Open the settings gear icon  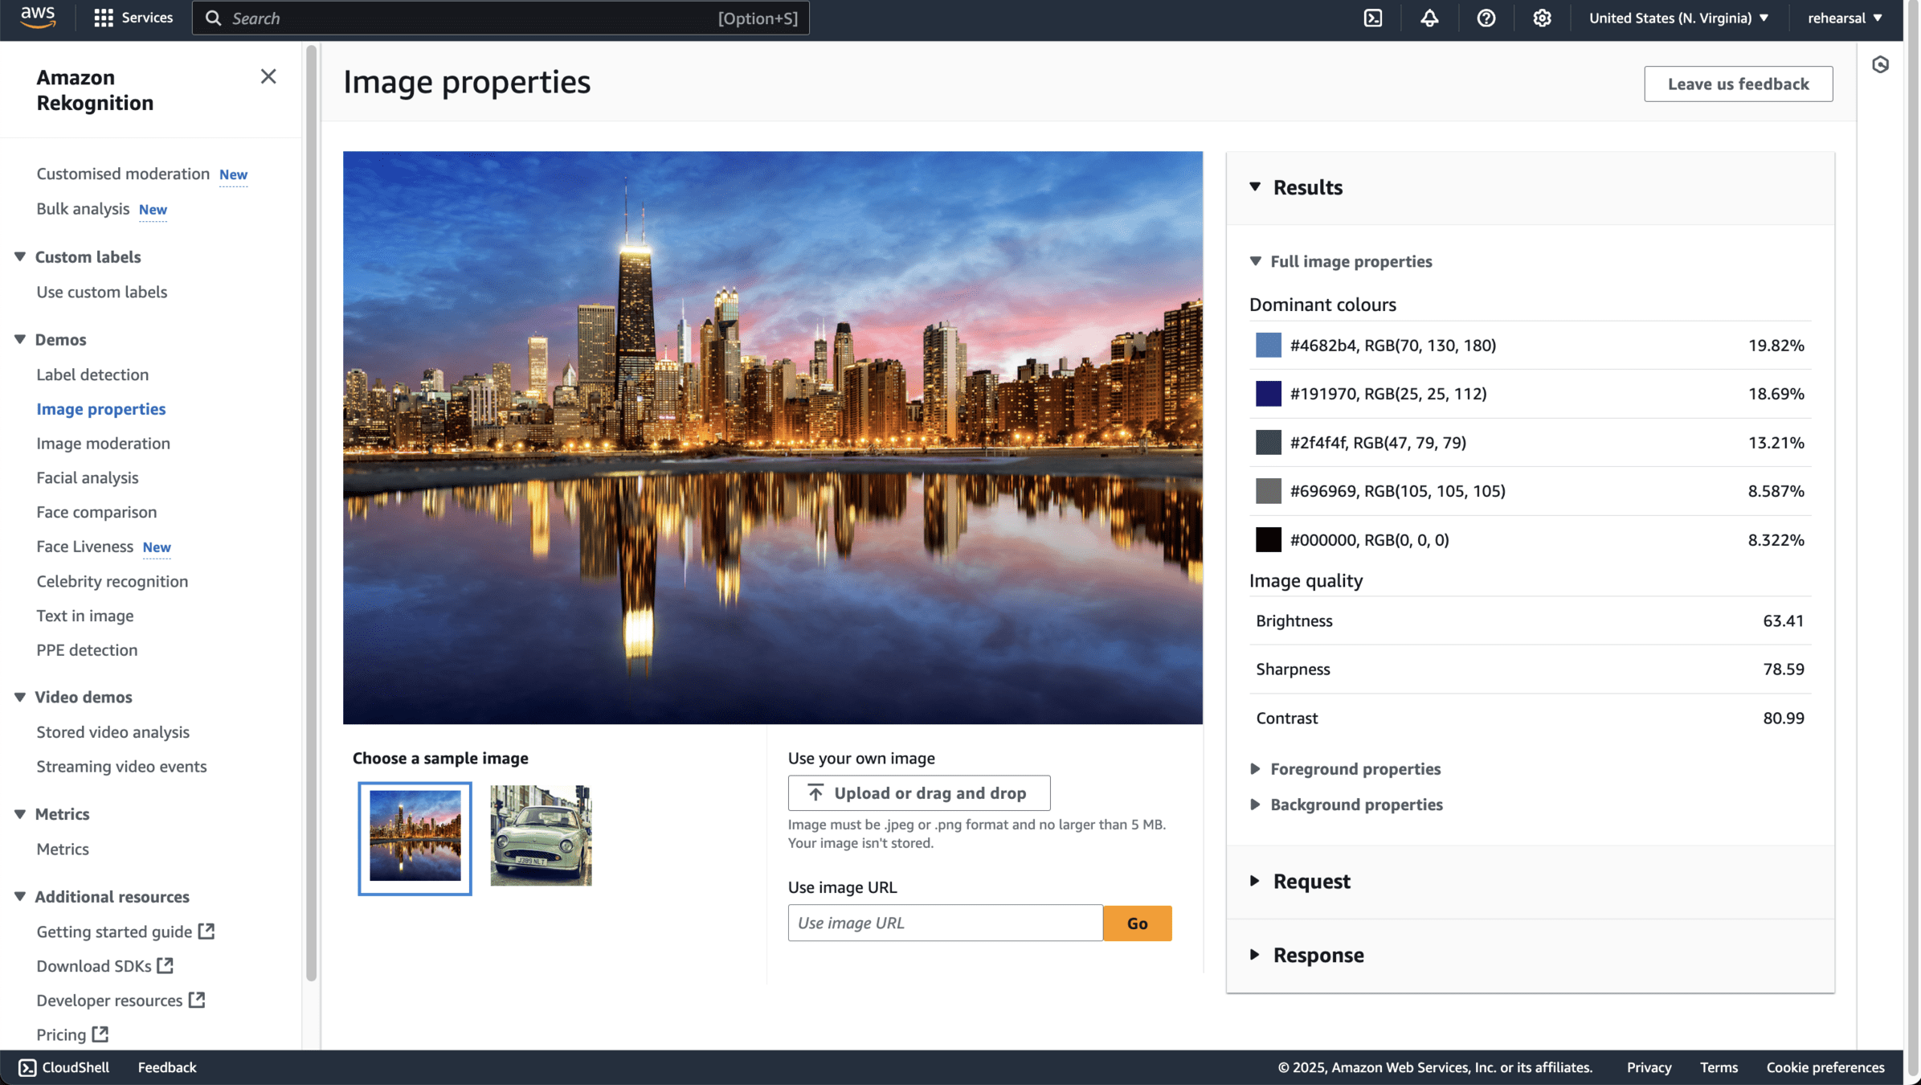click(x=1542, y=18)
